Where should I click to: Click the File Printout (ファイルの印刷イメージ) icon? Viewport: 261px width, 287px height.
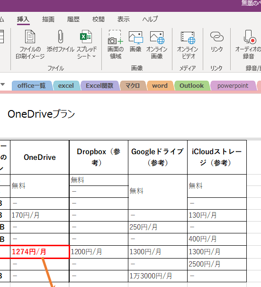pos(30,37)
